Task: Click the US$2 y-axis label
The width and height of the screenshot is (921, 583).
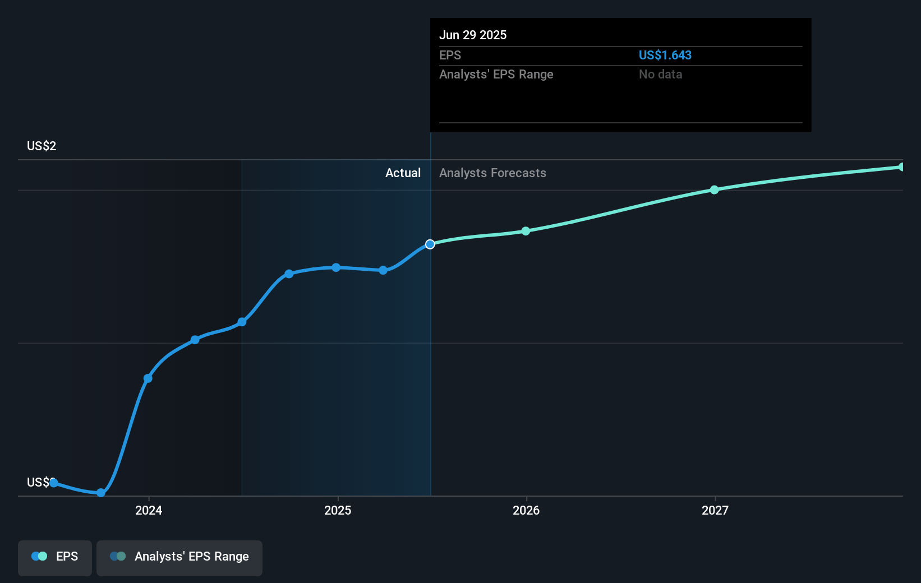Action: pyautogui.click(x=42, y=146)
